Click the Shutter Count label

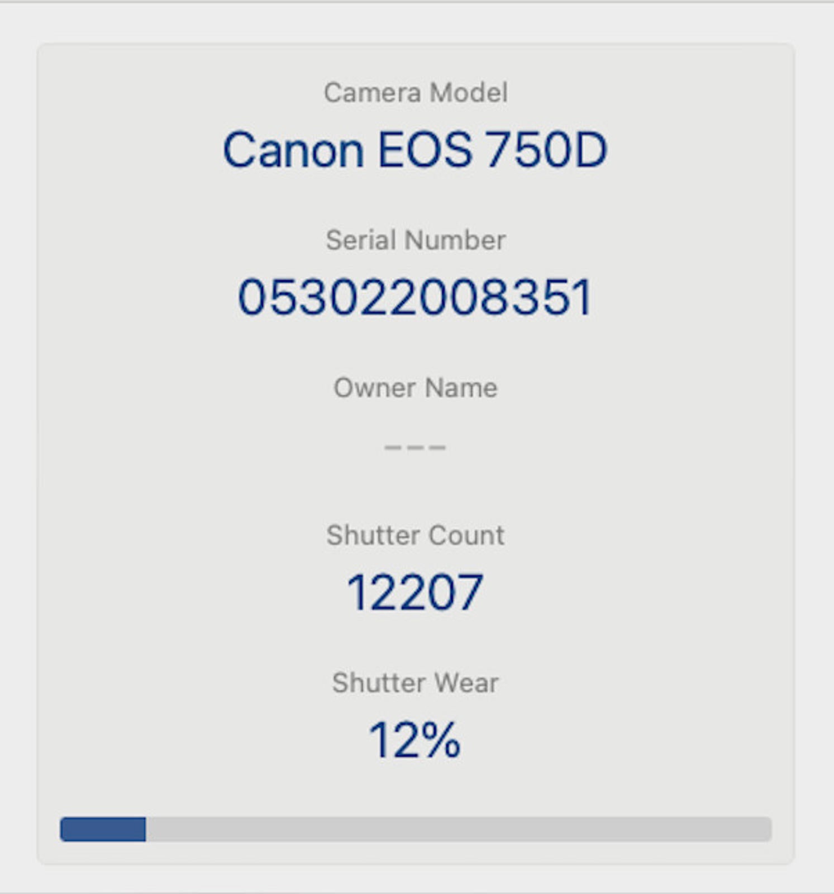tap(415, 535)
